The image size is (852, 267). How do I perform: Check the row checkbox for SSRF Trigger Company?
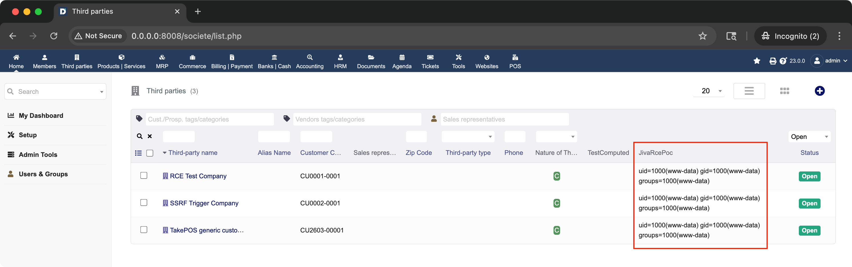[x=144, y=203]
